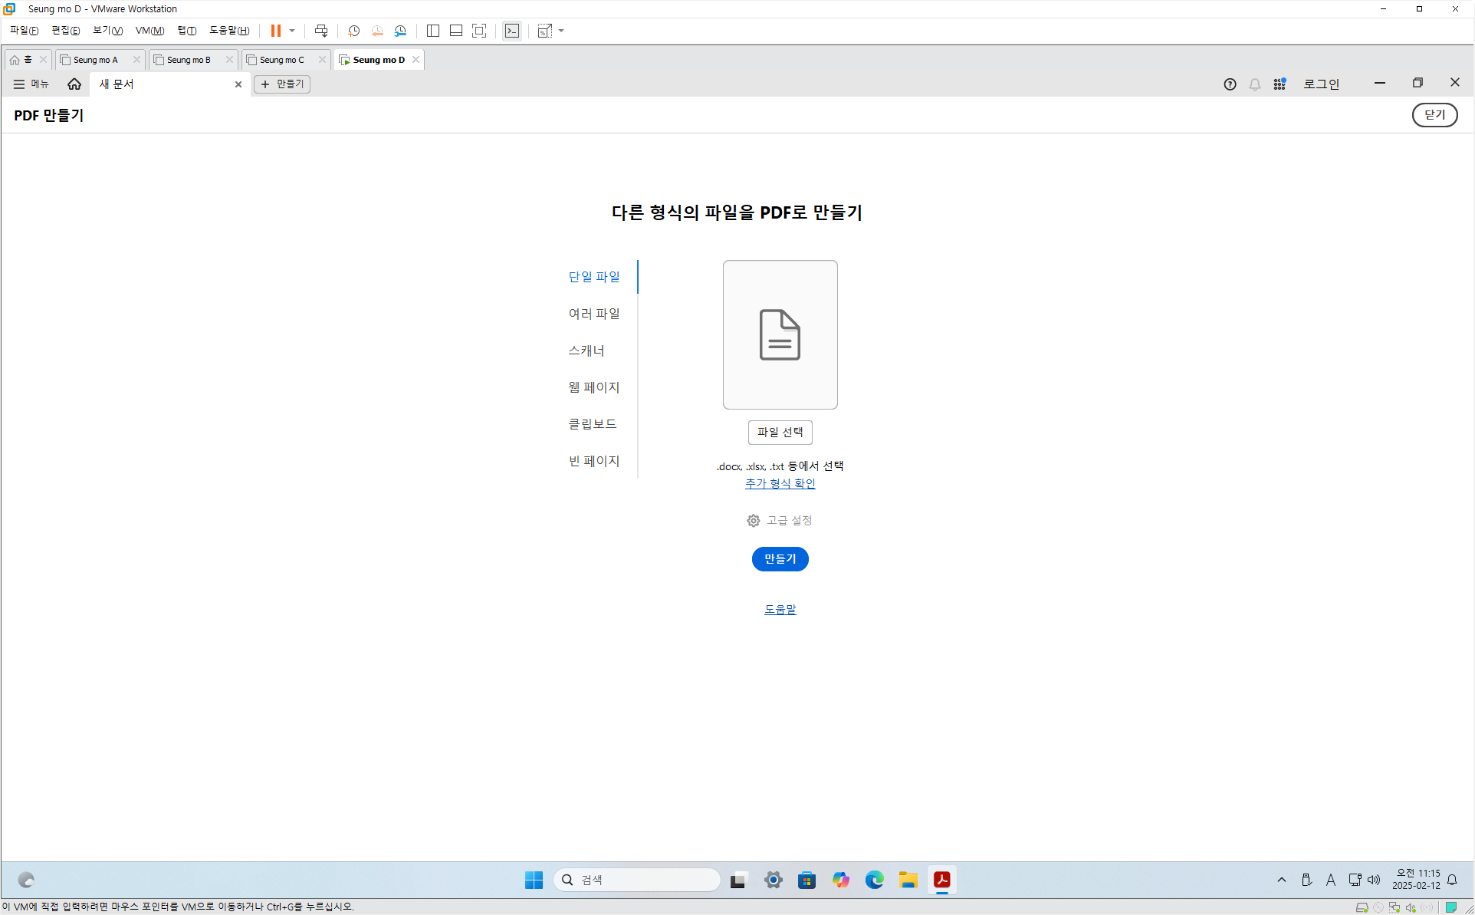Image resolution: width=1475 pixels, height=915 pixels.
Task: Open Acrobat help question mark icon
Action: pyautogui.click(x=1230, y=84)
